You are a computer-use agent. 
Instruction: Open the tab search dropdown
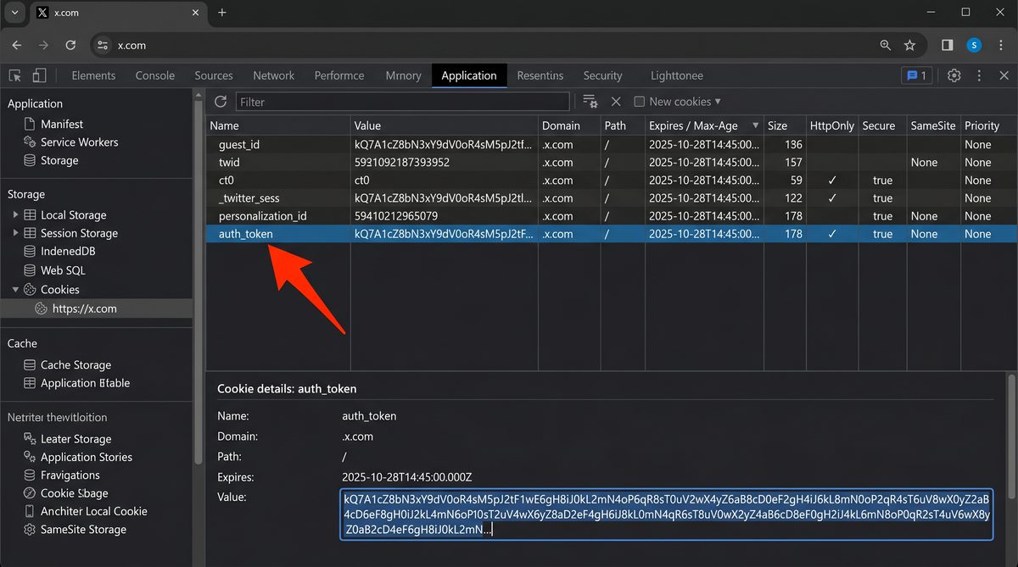coord(14,13)
